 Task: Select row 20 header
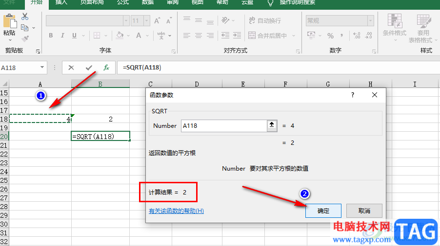pos(4,137)
